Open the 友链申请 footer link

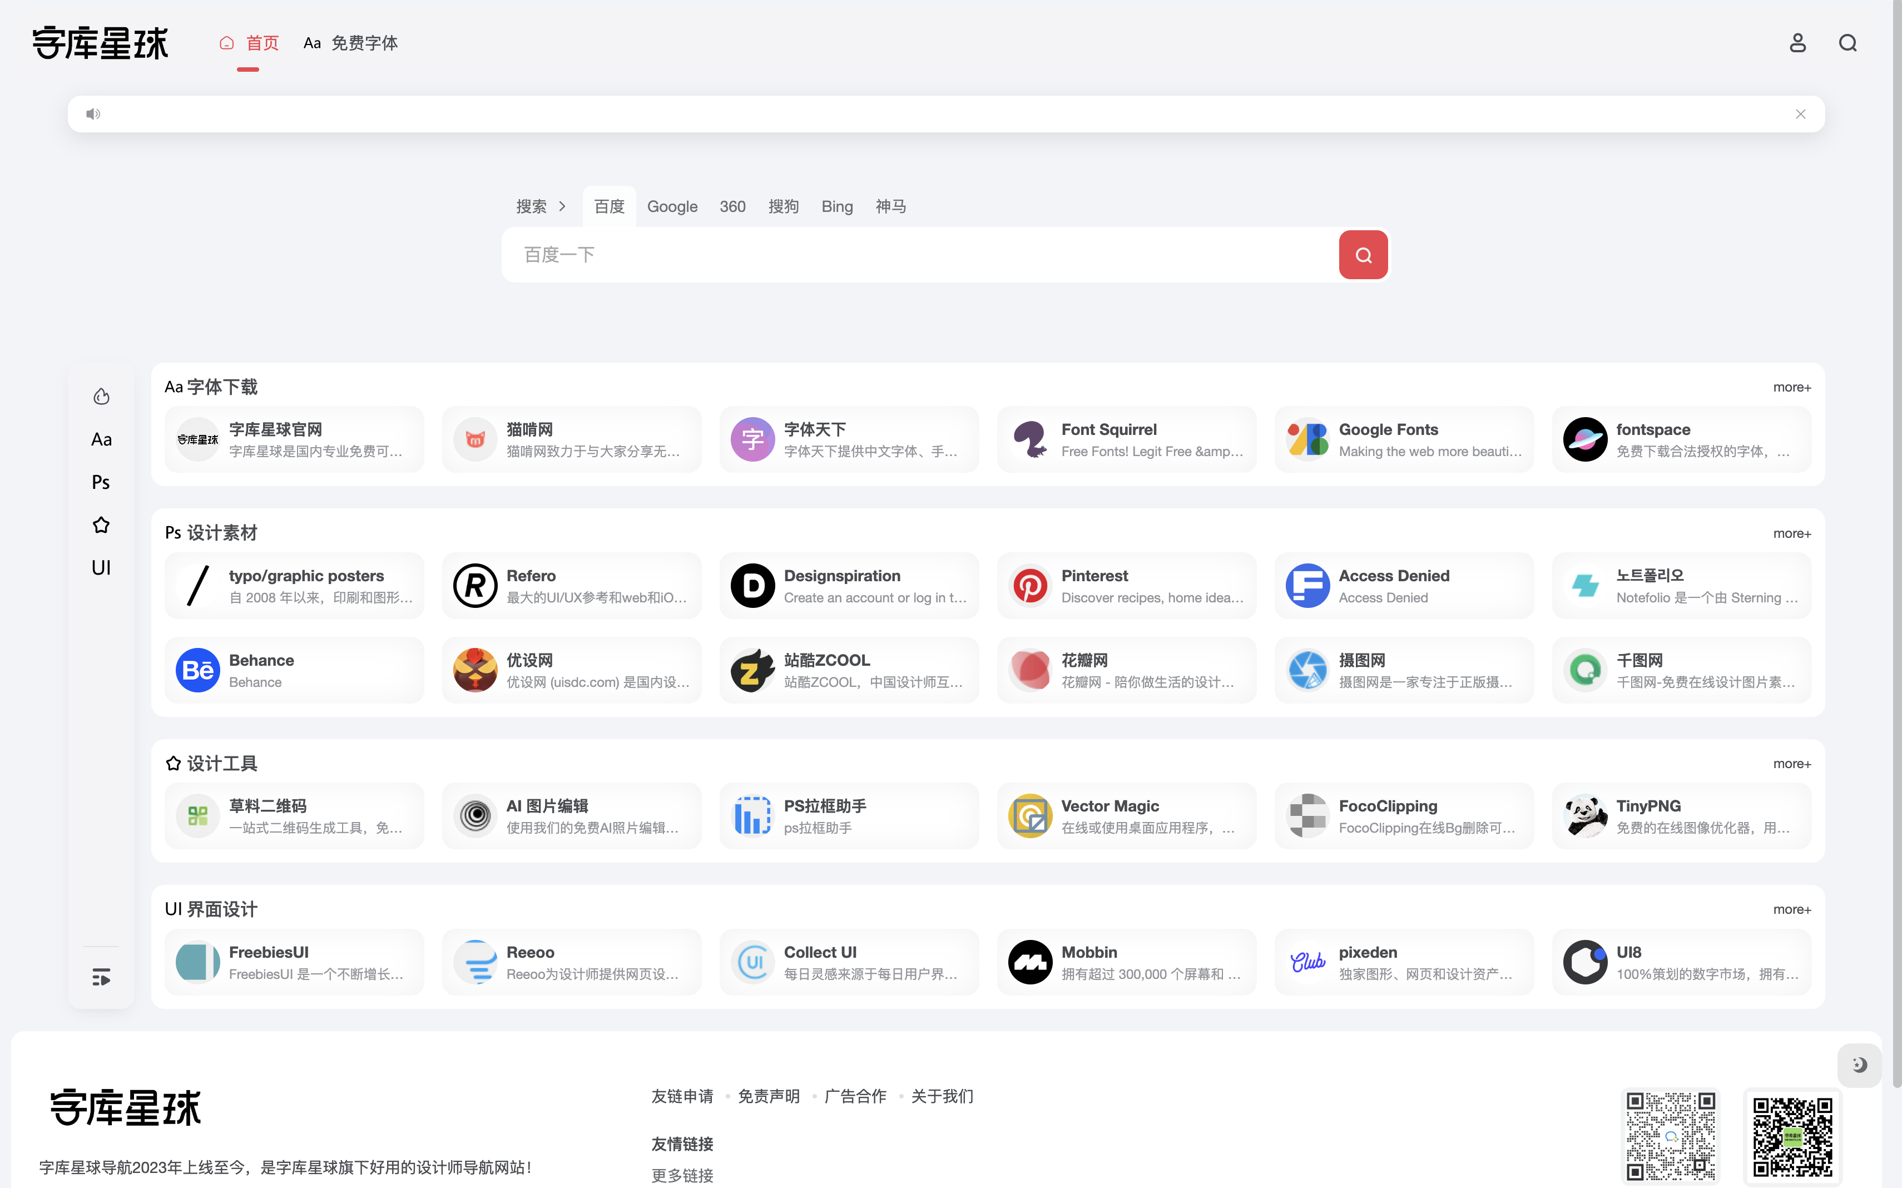click(x=682, y=1096)
